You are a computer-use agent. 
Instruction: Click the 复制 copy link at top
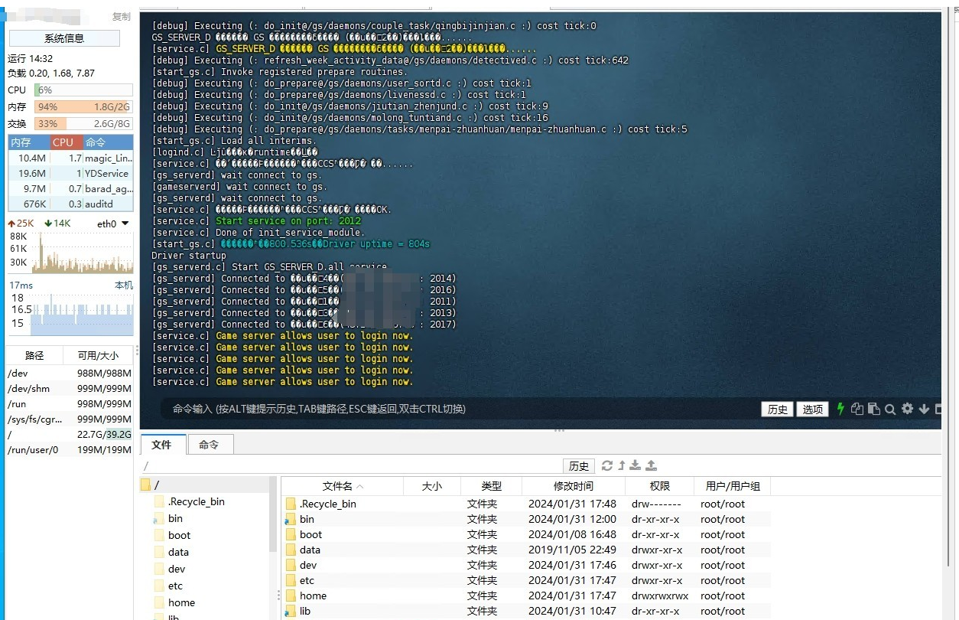[x=121, y=16]
